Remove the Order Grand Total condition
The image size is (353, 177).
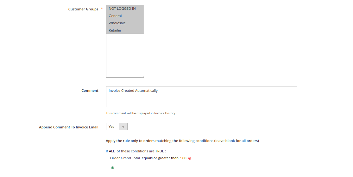(190, 158)
